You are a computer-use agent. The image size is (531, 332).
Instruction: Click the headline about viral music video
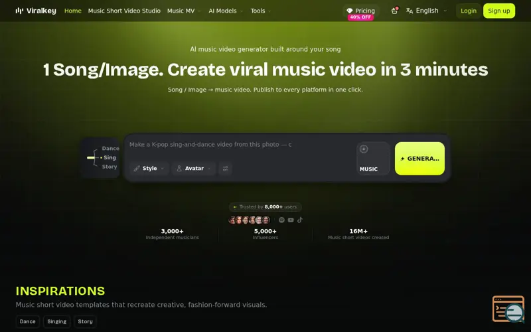point(265,70)
